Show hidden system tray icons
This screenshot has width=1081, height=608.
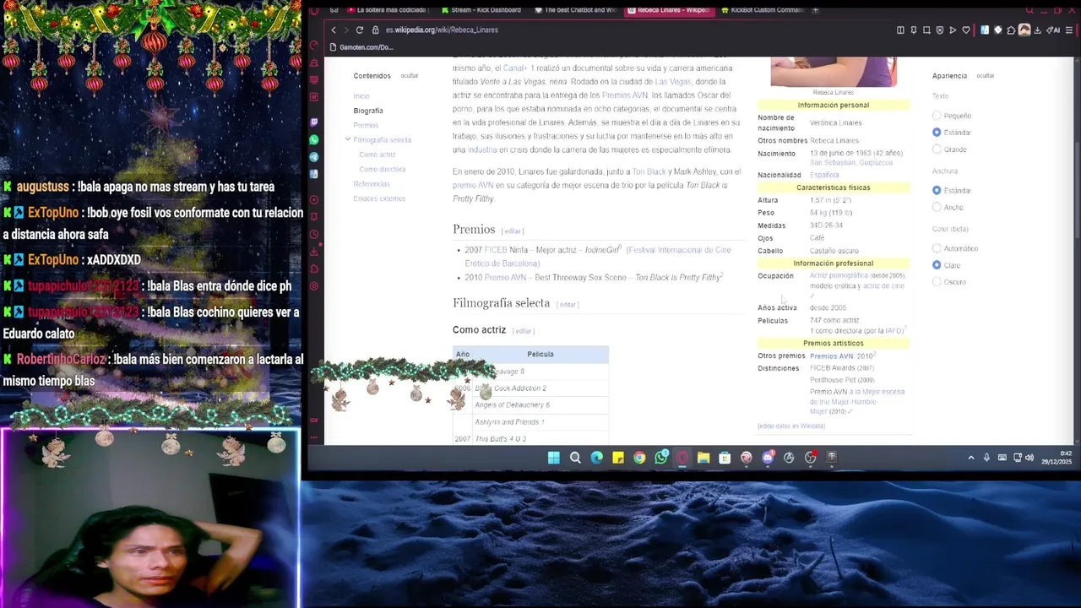click(971, 458)
